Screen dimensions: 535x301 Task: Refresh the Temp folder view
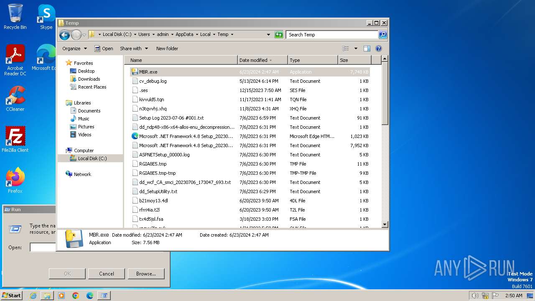pos(279,35)
